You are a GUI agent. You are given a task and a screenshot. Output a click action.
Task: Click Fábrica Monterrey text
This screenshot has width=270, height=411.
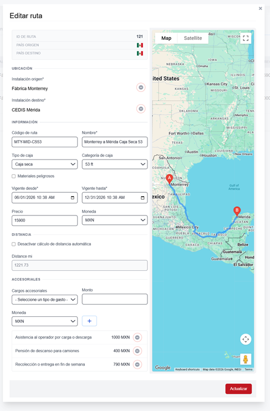tap(30, 89)
